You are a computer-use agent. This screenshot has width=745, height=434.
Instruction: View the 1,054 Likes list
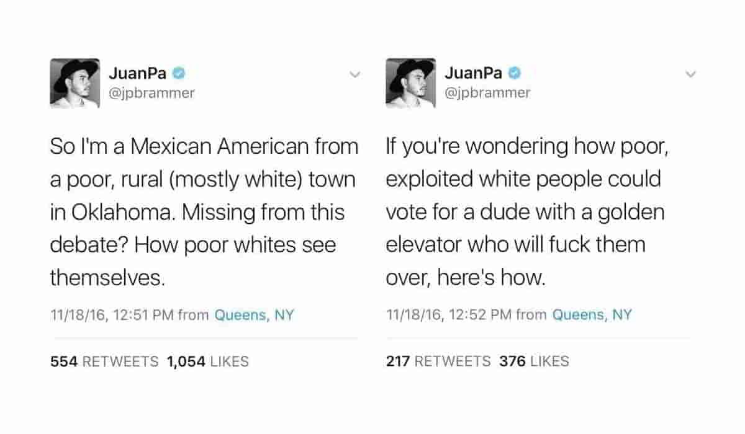[x=207, y=361]
